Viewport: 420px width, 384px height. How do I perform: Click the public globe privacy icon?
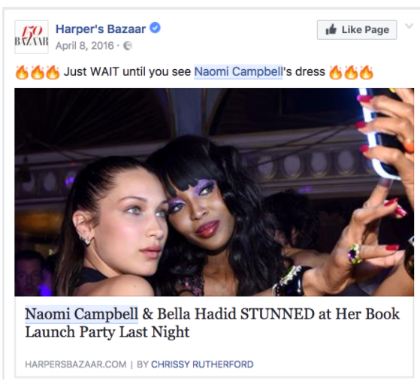click(128, 46)
